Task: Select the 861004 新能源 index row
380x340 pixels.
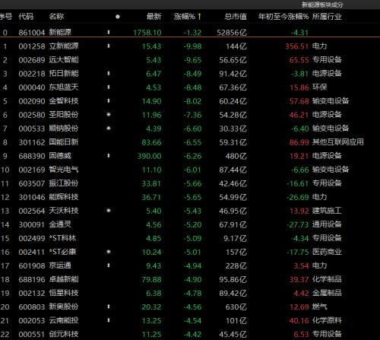Action: tap(190, 32)
